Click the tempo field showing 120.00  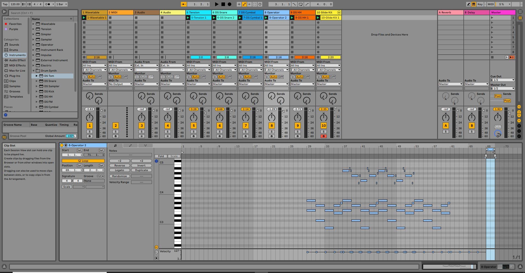coord(15,4)
